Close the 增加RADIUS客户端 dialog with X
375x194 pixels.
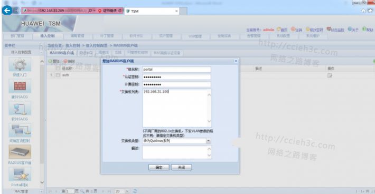pyautogui.click(x=236, y=61)
